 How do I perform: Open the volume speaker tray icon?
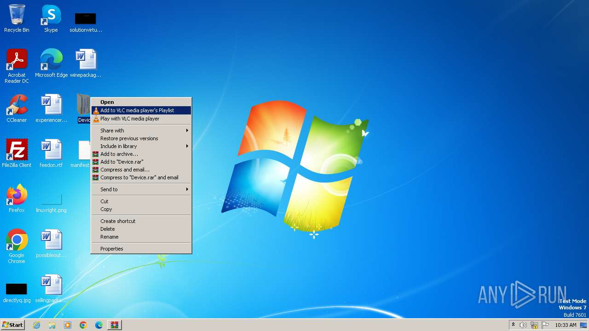(523, 325)
